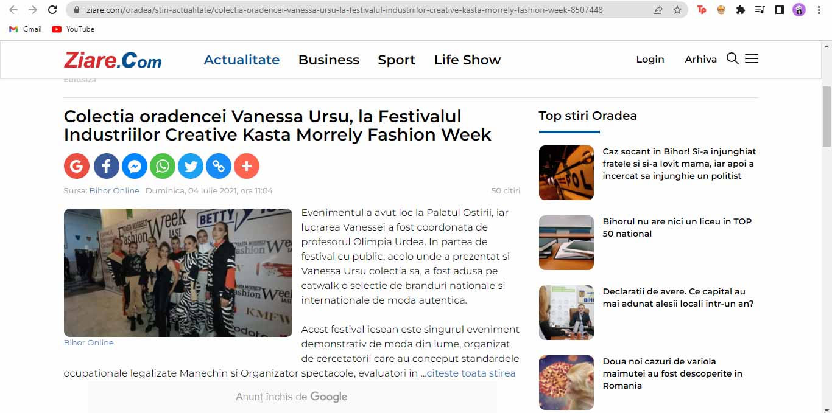Copy article link using chain icon

coord(219,166)
